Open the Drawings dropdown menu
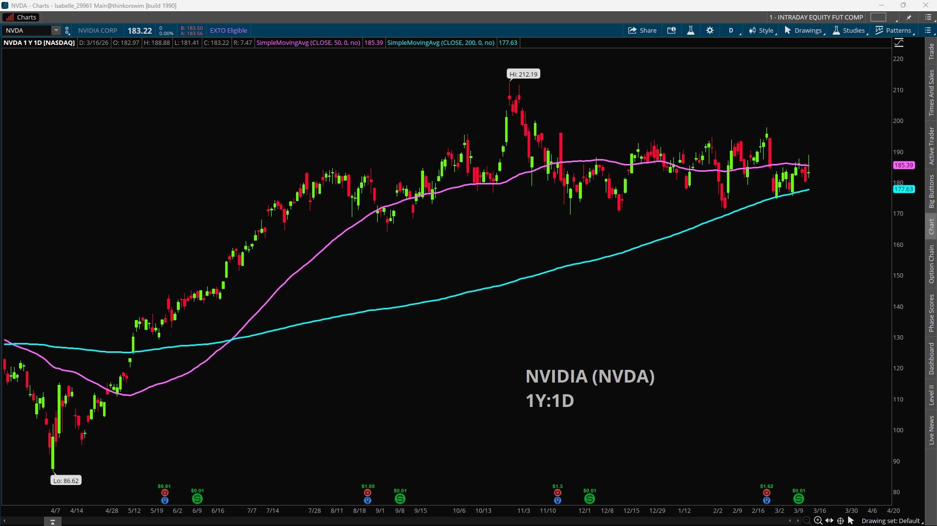Image resolution: width=937 pixels, height=526 pixels. (804, 30)
